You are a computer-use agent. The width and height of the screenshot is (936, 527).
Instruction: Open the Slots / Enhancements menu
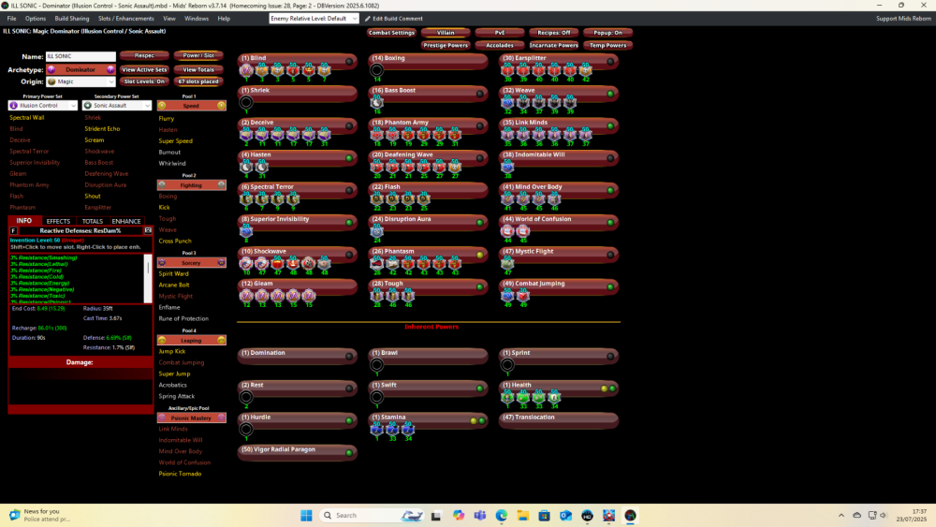pos(125,19)
